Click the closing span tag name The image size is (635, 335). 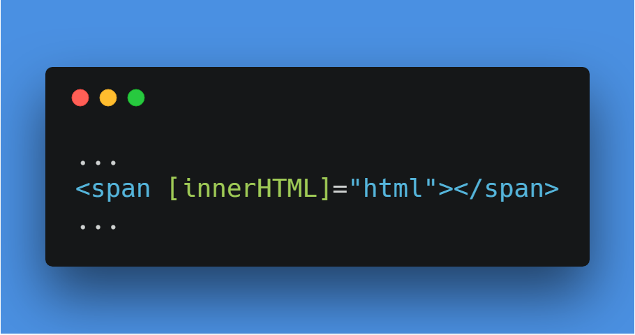tap(514, 190)
